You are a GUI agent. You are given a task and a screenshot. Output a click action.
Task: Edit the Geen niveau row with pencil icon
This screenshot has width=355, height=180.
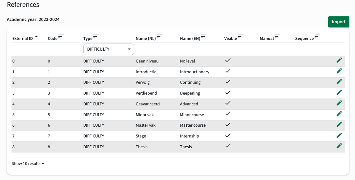click(x=339, y=60)
